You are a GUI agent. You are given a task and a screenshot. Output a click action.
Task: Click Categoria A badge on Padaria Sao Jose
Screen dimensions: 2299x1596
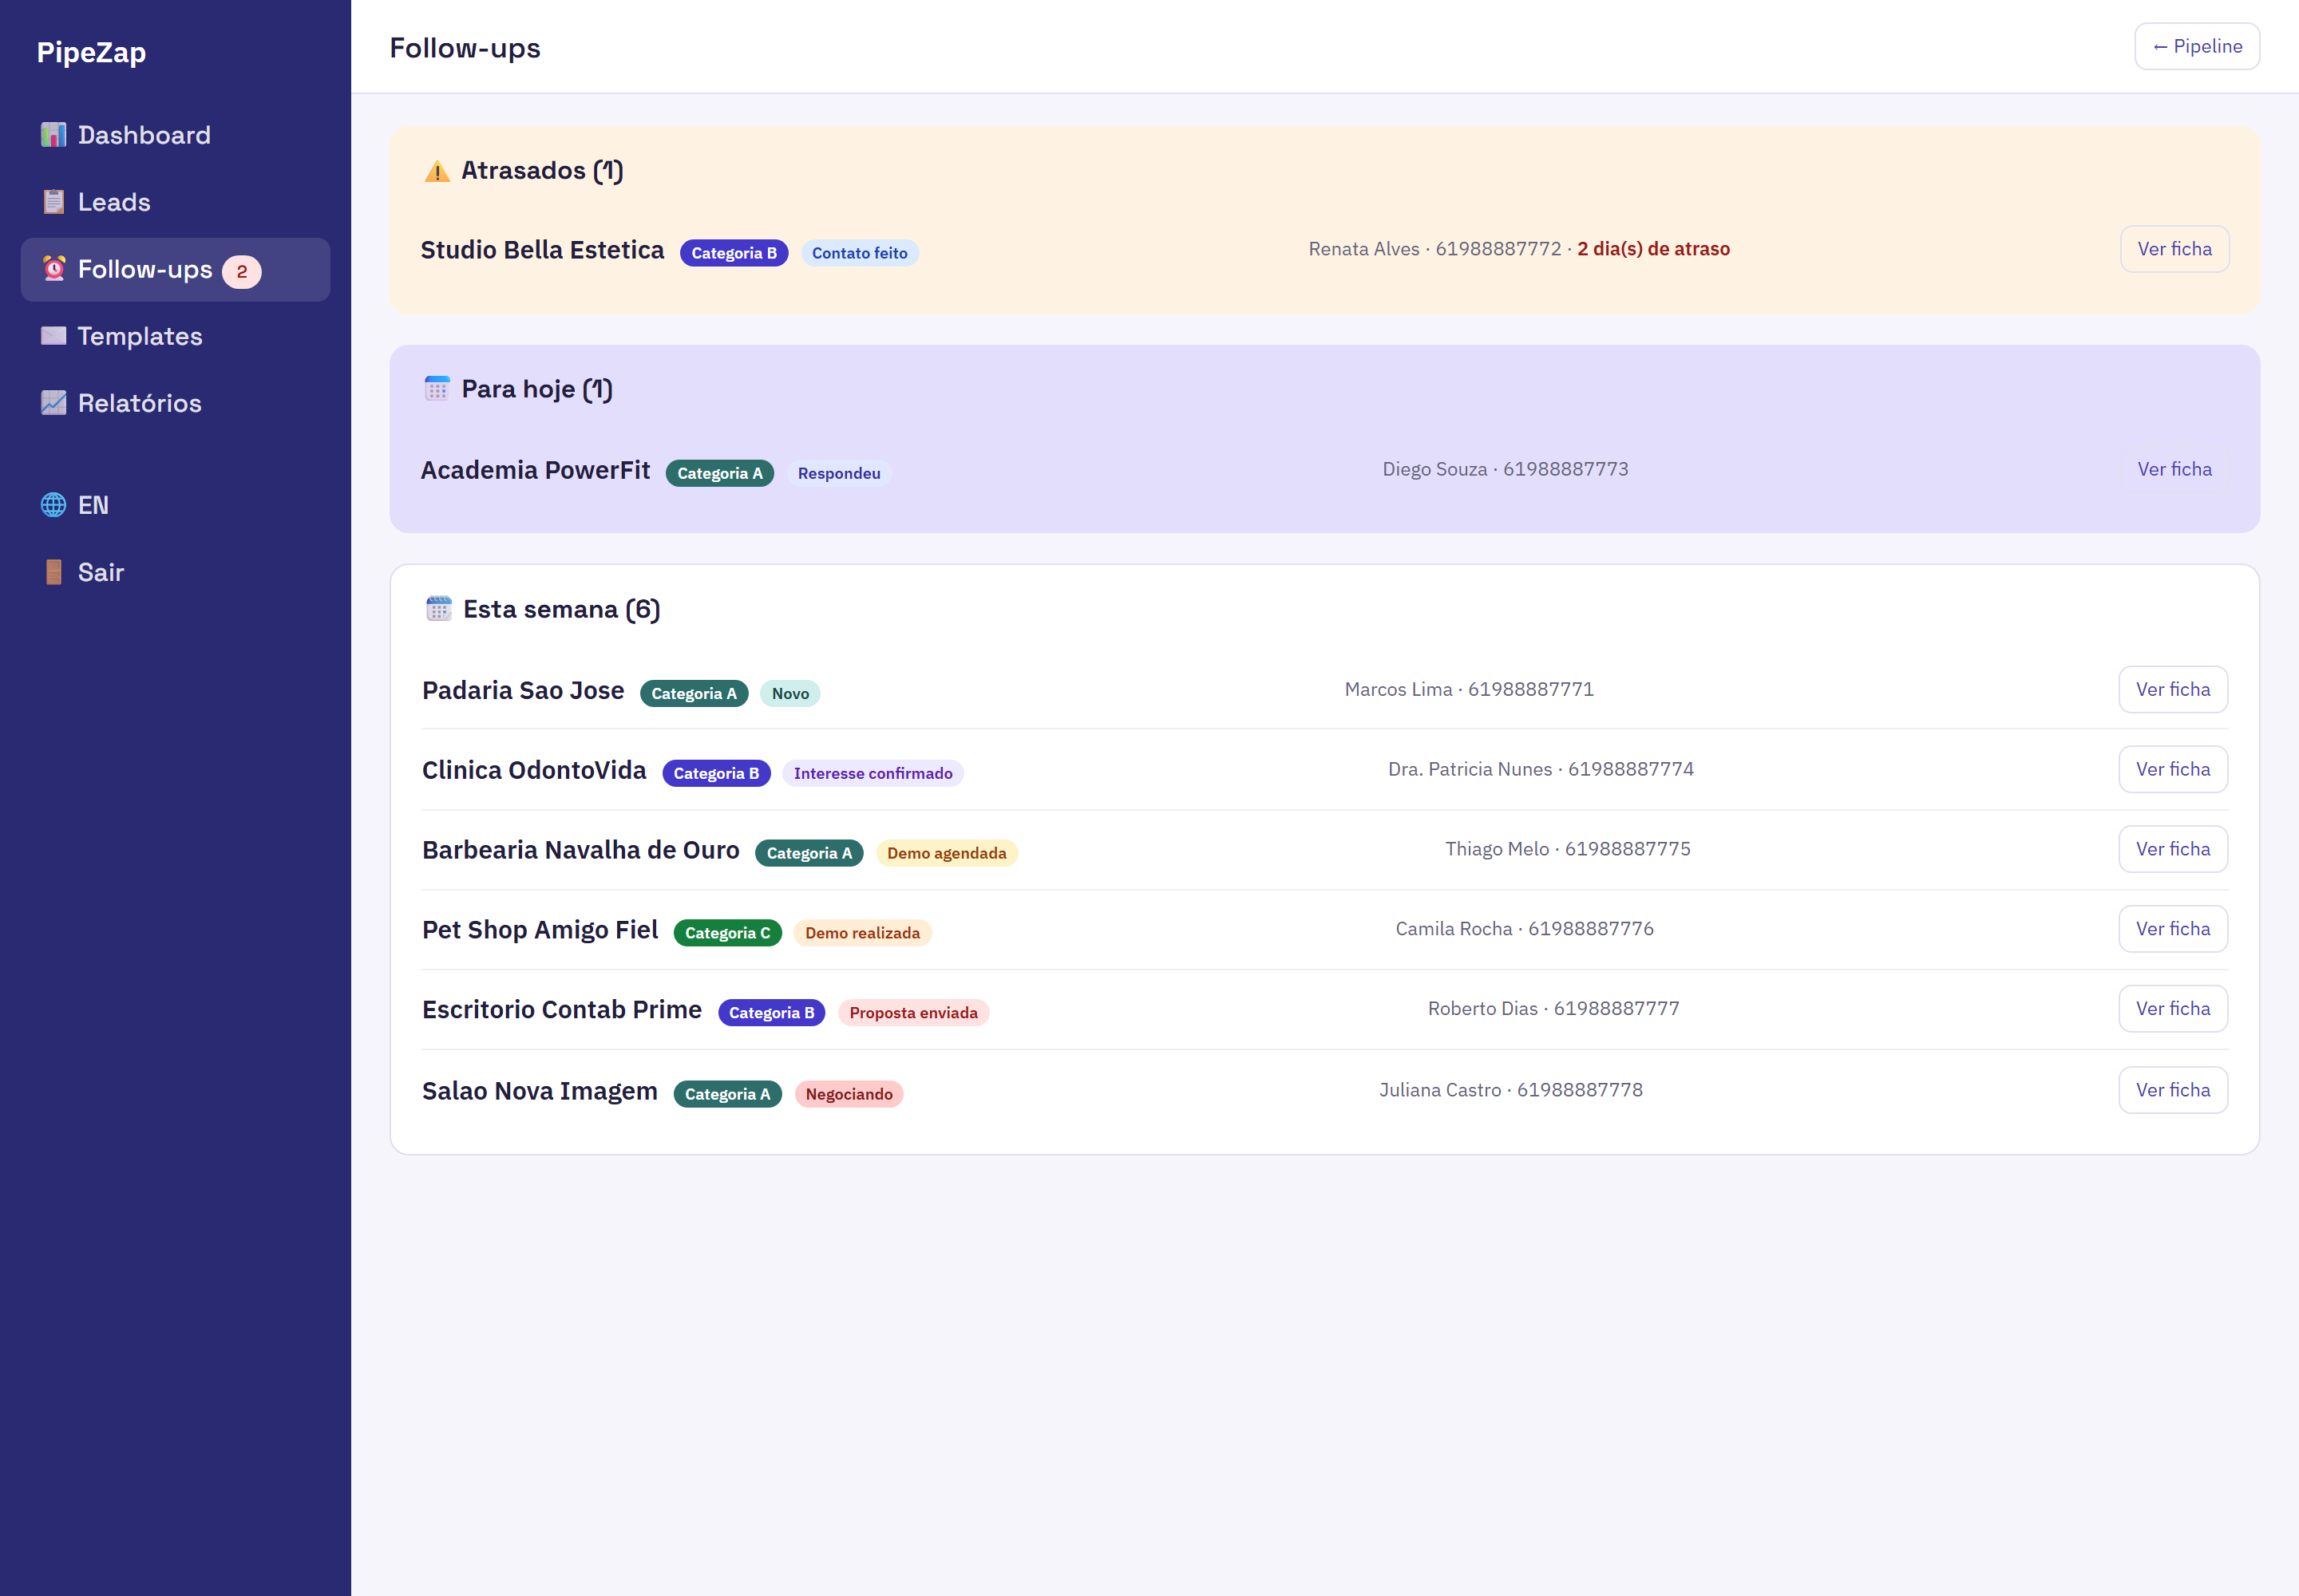[x=694, y=693]
